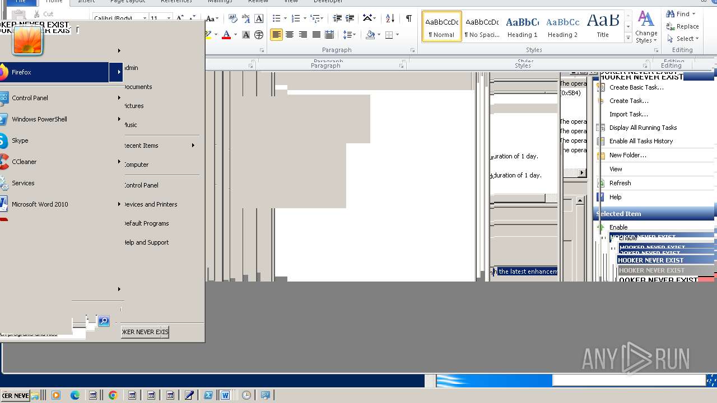Toggle Show/Hide paragraph marks icon
This screenshot has width=717, height=403.
[x=409, y=18]
